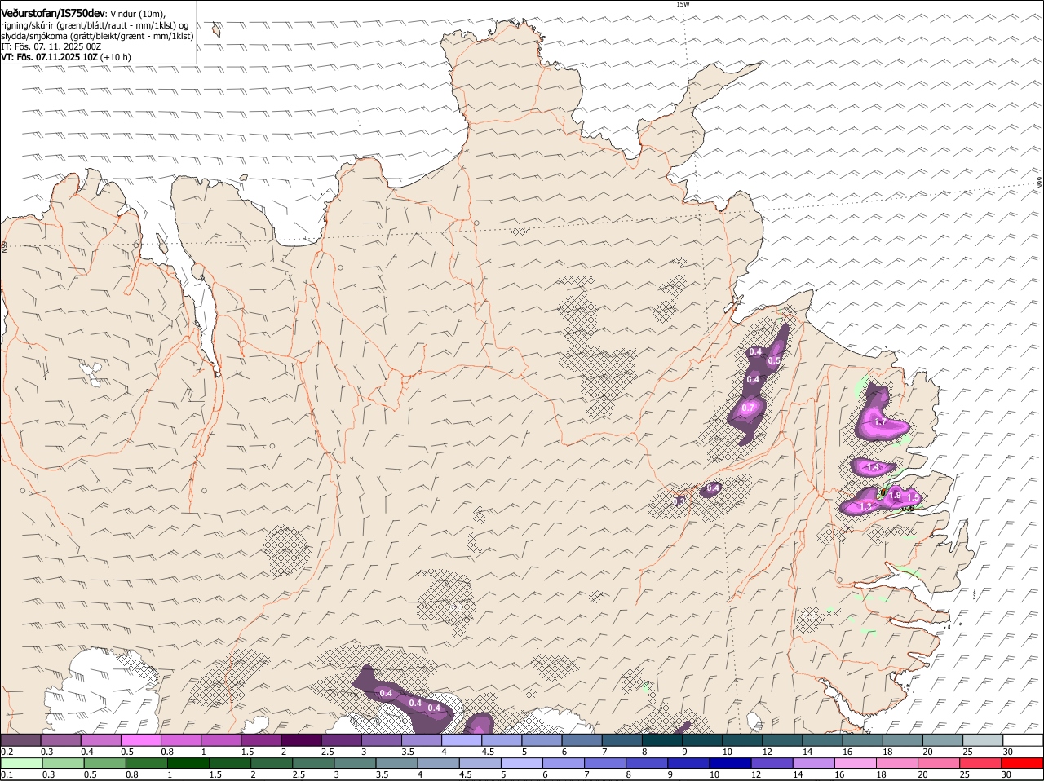Click the rain legend swatch between 4 and 4.5
The width and height of the screenshot is (1044, 781).
(438, 763)
